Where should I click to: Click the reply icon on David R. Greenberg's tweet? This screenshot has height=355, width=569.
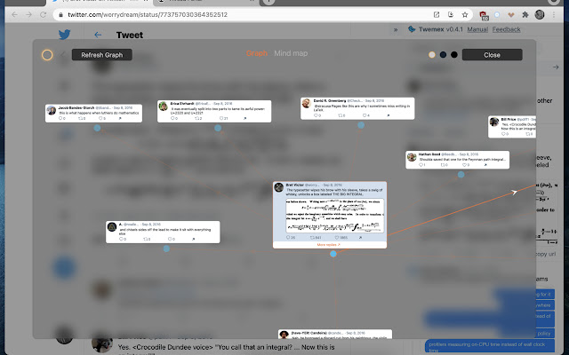click(317, 115)
